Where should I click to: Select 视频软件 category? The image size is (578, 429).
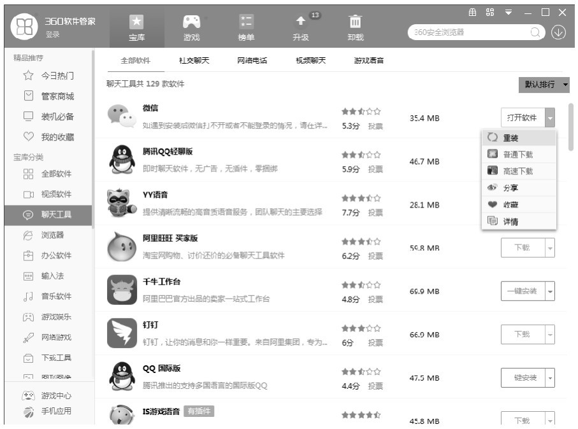[x=48, y=194]
